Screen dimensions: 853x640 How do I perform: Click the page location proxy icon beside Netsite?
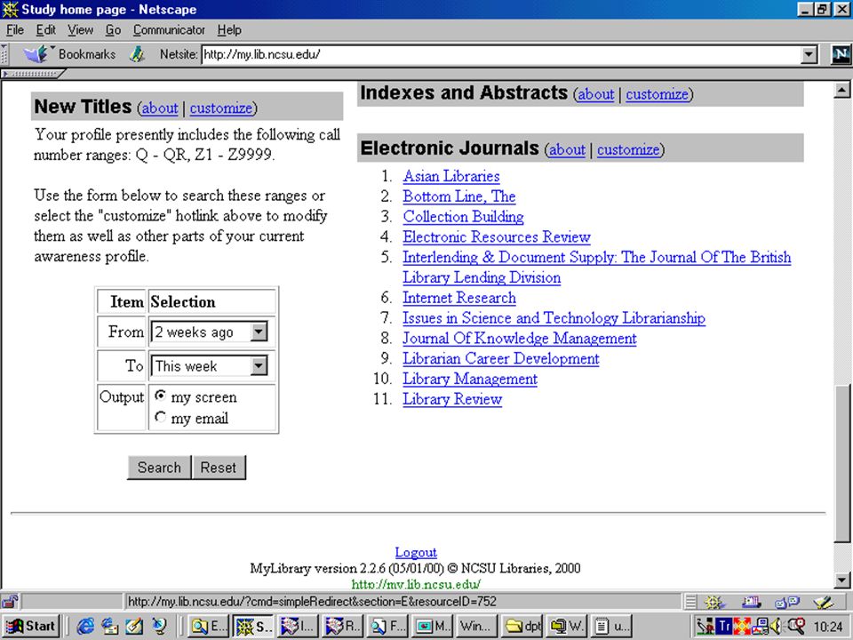pos(137,54)
